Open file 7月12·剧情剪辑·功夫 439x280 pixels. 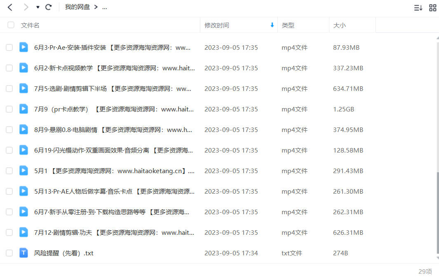click(x=114, y=233)
